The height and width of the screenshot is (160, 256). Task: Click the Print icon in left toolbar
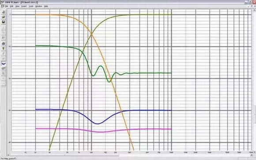point(4,43)
